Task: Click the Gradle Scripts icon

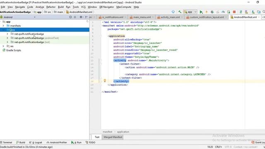Action: 4,50
